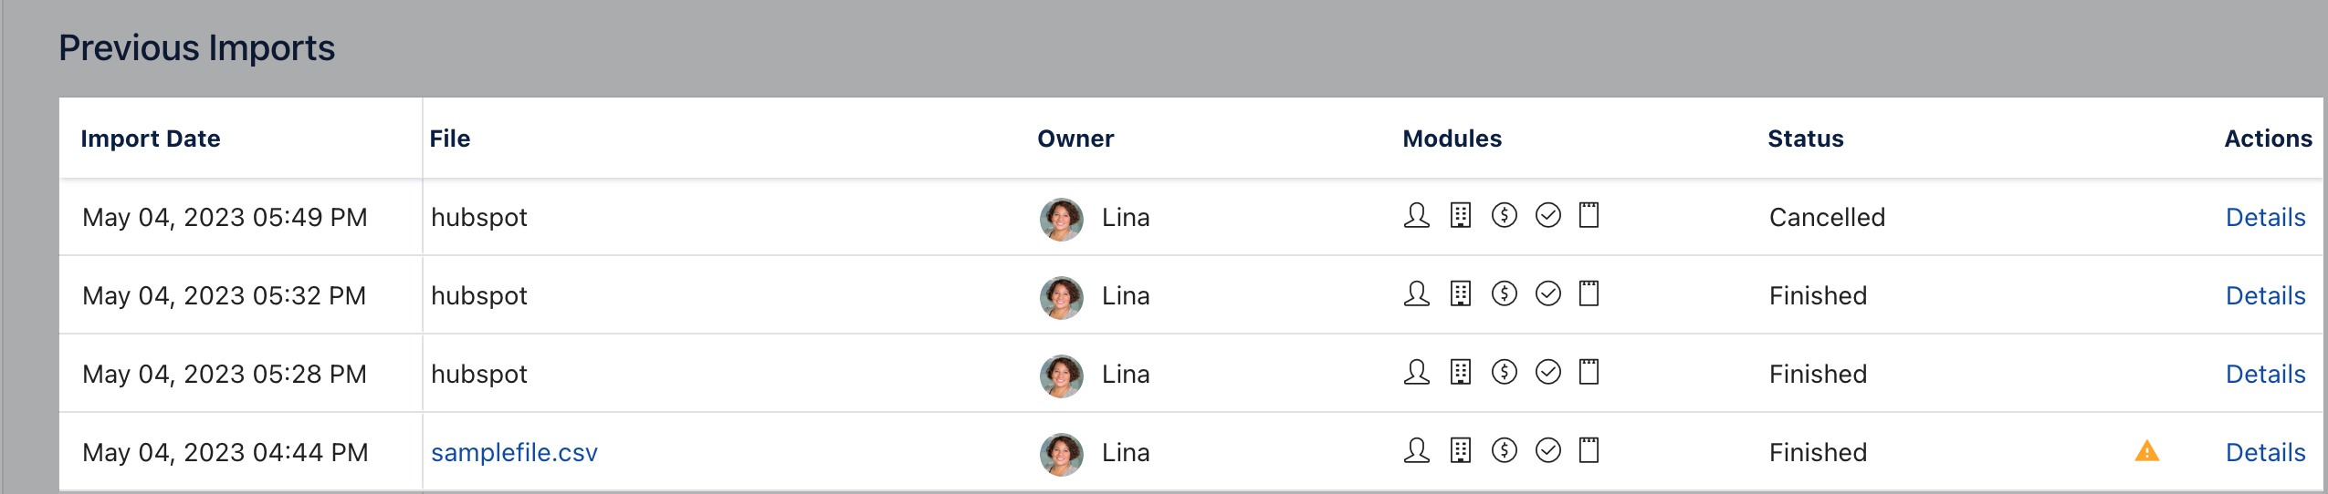
Task: Open Details for the 05:28 PM import
Action: (x=2266, y=374)
